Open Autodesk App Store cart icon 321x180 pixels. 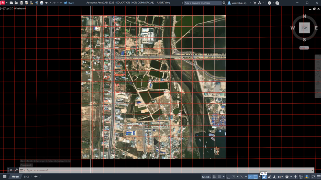pos(255,3)
